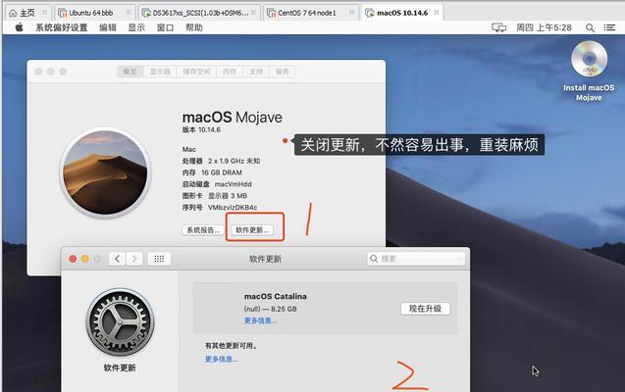Open 显示 menu
The width and height of the screenshot is (625, 392).
tap(136, 27)
